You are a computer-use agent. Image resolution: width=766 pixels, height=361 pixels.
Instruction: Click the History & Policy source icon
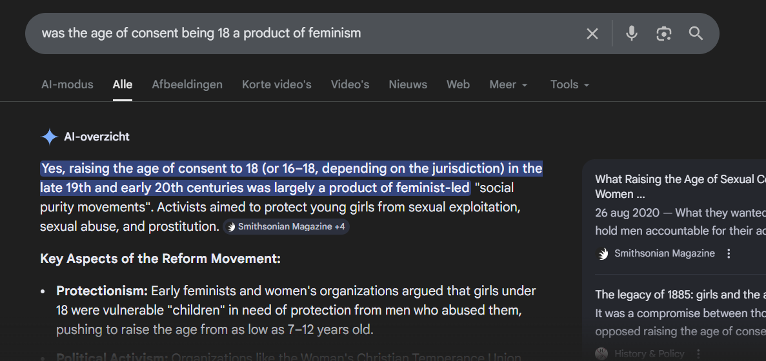pos(601,353)
